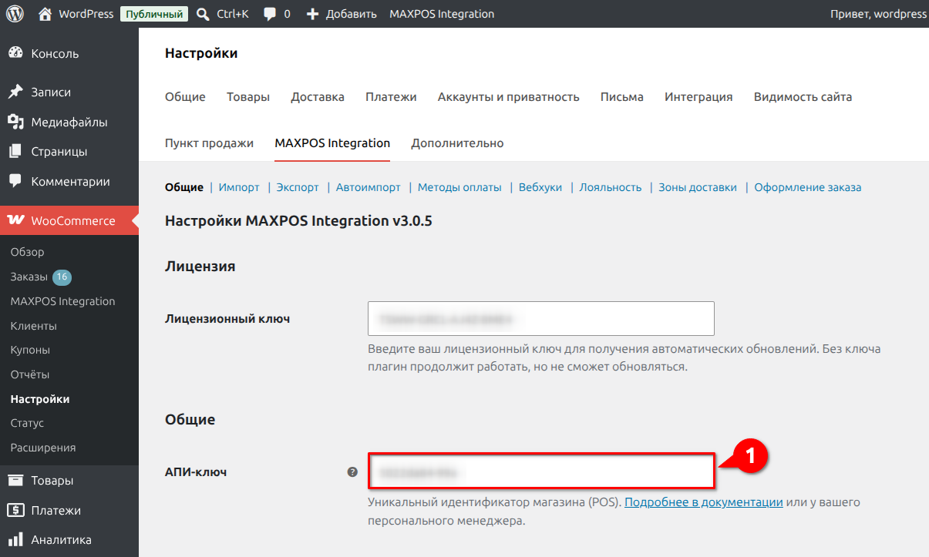Open the Вебхуки subsection link
Viewport: 929px width, 557px height.
click(540, 187)
